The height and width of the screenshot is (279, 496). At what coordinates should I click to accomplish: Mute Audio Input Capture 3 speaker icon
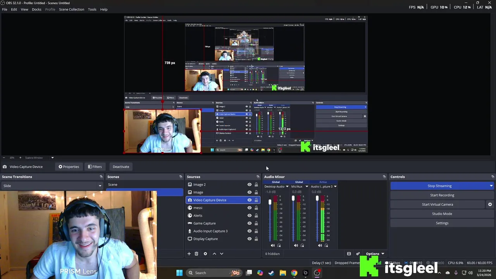pos(320,245)
